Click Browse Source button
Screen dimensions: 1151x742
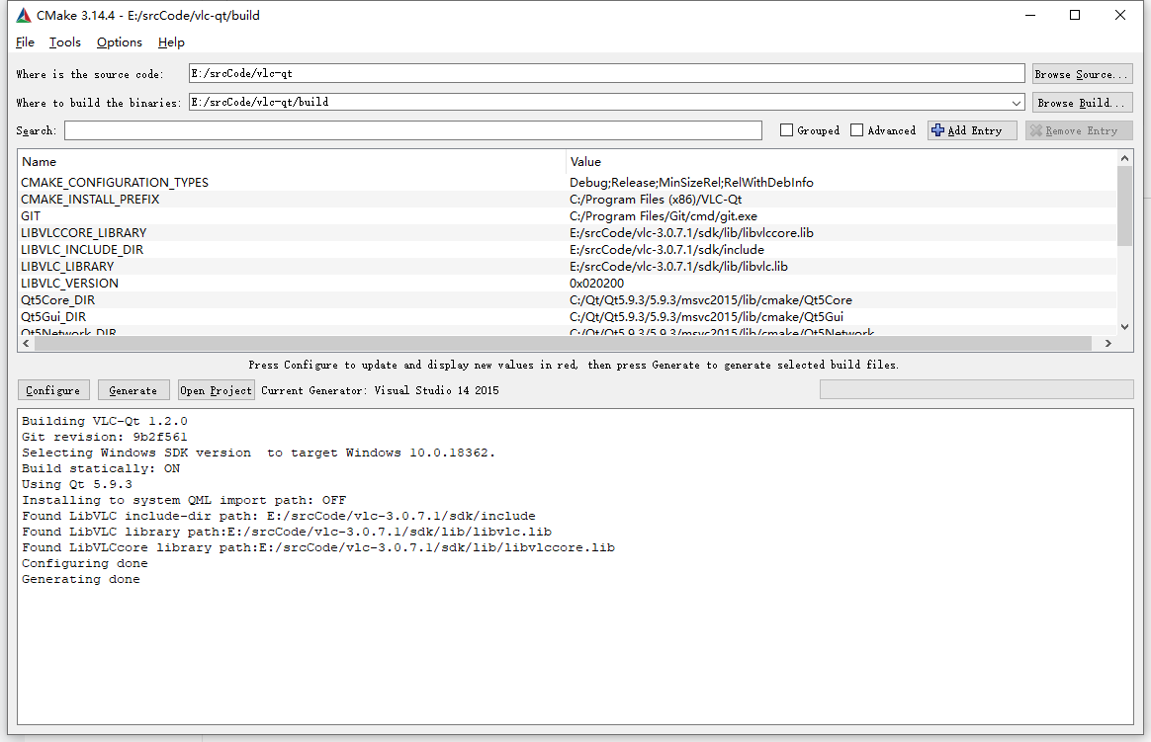pyautogui.click(x=1082, y=74)
